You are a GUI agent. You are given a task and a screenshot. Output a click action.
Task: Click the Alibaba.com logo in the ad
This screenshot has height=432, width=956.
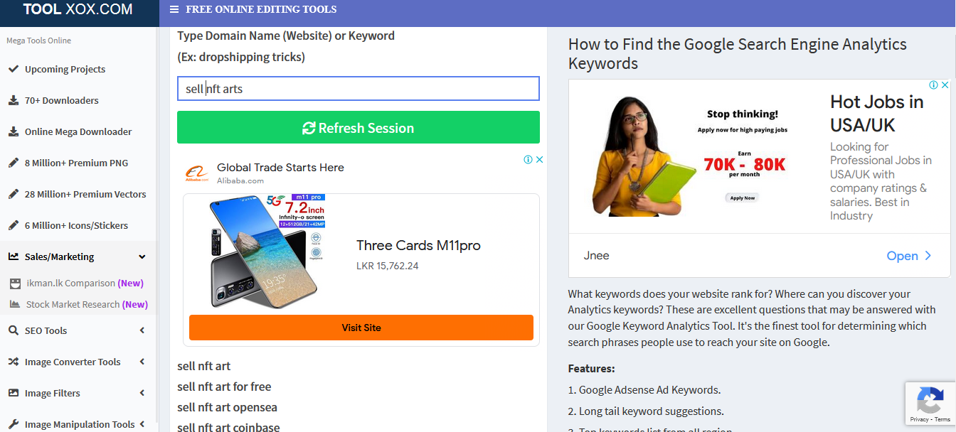click(x=197, y=173)
